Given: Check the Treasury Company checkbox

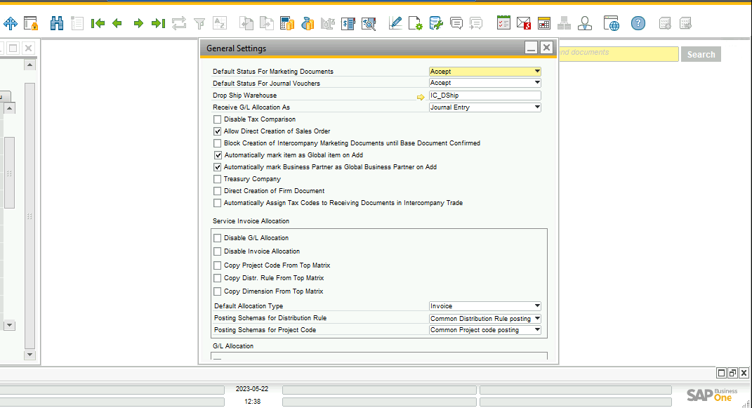Looking at the screenshot, I should coord(217,179).
